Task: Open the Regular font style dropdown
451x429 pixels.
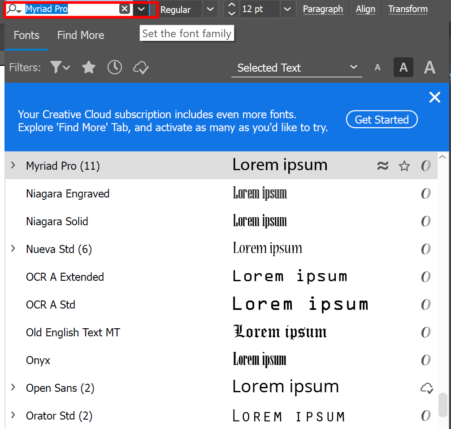Action: pyautogui.click(x=210, y=9)
